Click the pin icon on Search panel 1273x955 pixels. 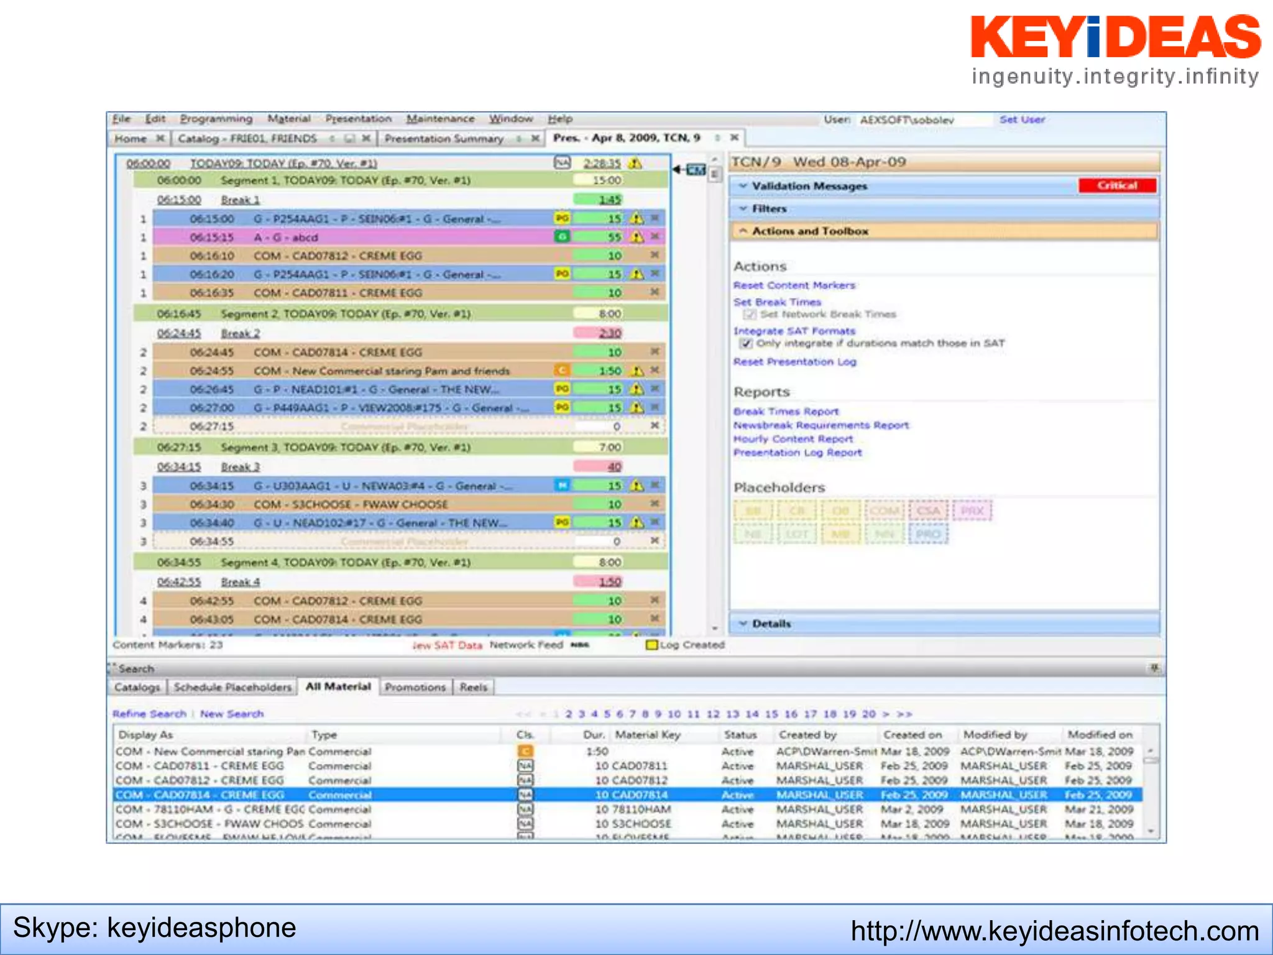1154,668
